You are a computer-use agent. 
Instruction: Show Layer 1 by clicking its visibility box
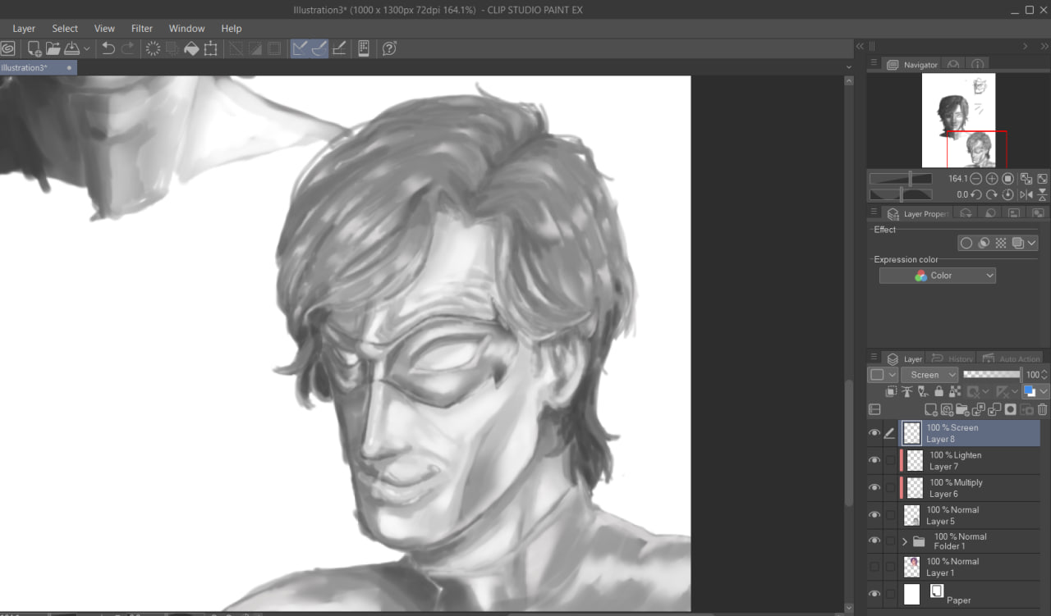(874, 567)
